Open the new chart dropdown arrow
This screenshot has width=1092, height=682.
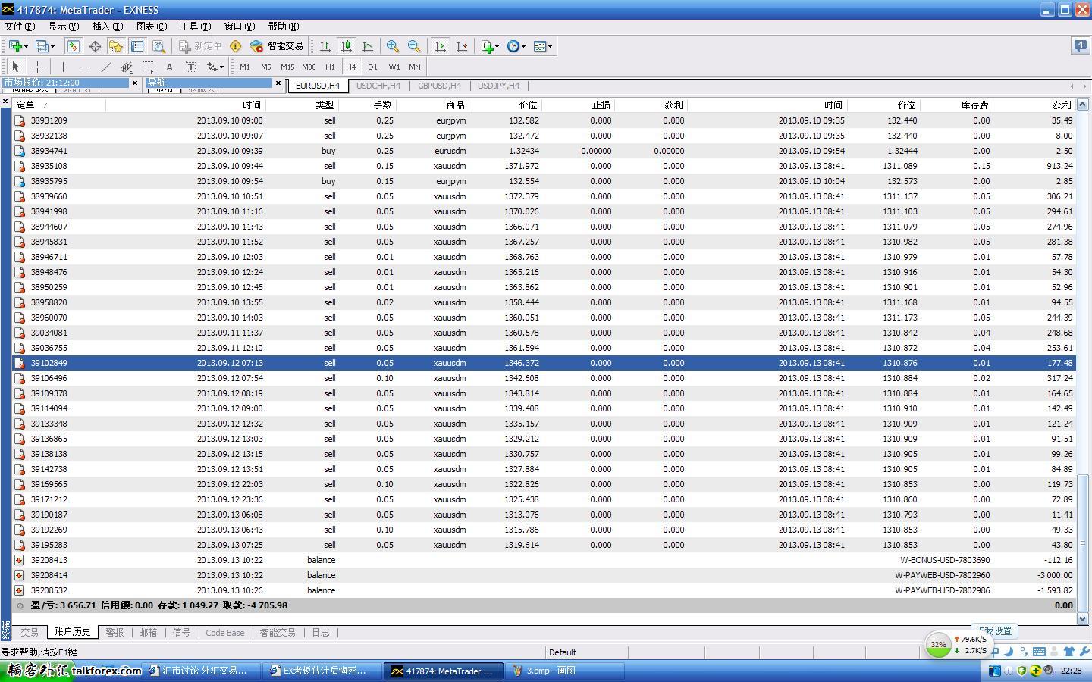click(26, 46)
